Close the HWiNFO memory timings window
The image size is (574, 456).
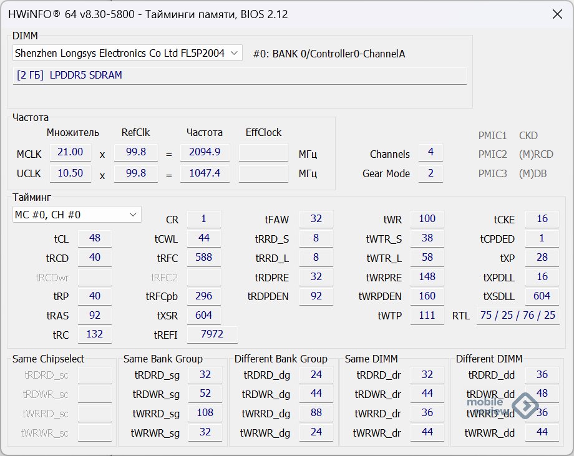coord(555,14)
